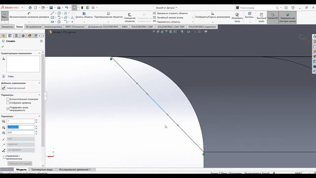Image resolution: width=316 pixels, height=178 pixels.
Task: Select the Point sketch tool
Action: (x=72, y=22)
